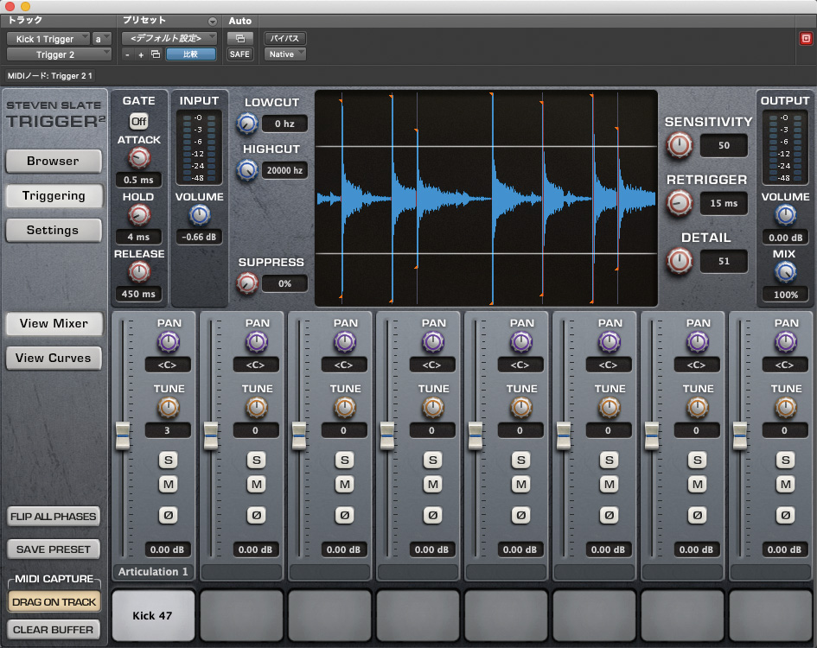Click the gate HOLD knob
Viewport: 817px width, 648px height.
coord(139,214)
